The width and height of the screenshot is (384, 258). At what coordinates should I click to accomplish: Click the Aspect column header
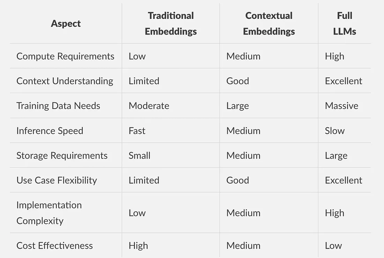[66, 23]
